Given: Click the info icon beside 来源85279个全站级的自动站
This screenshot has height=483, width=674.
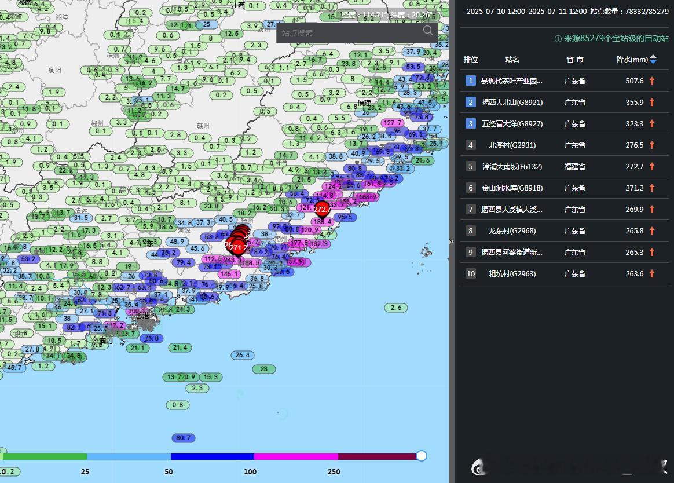Looking at the screenshot, I should click(x=558, y=39).
